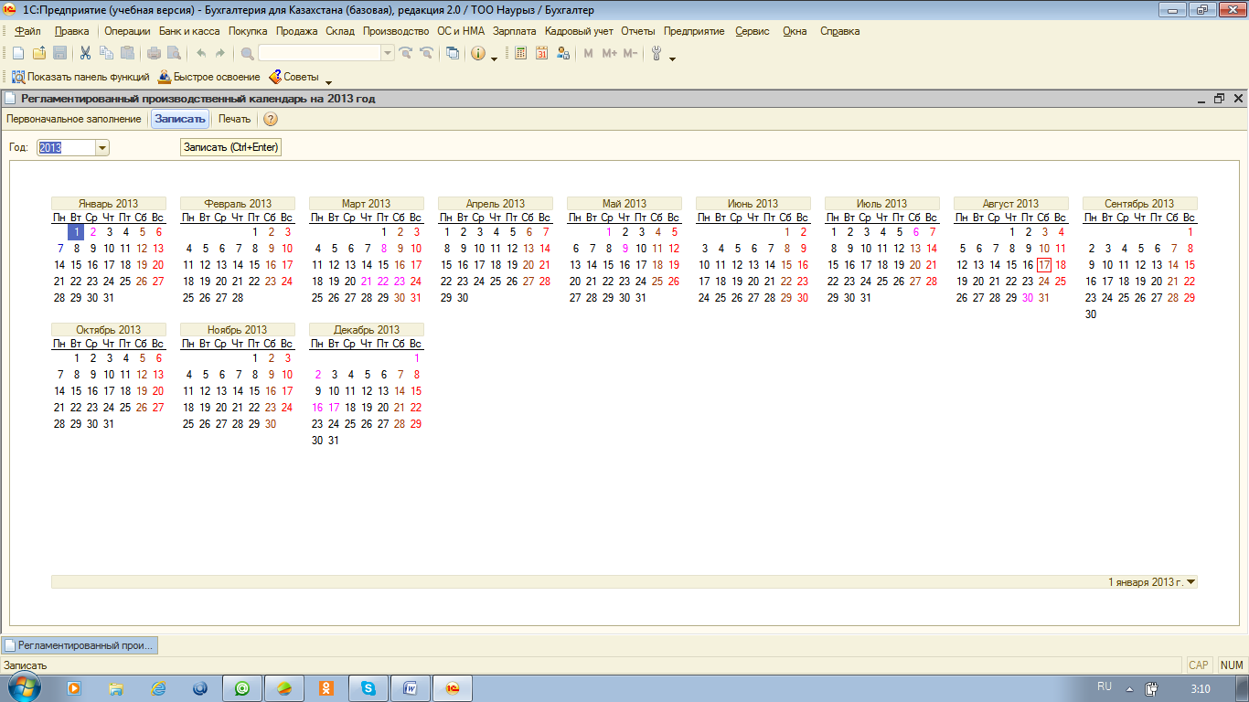Click the M- memory subtract button
The image size is (1249, 702).
point(630,54)
